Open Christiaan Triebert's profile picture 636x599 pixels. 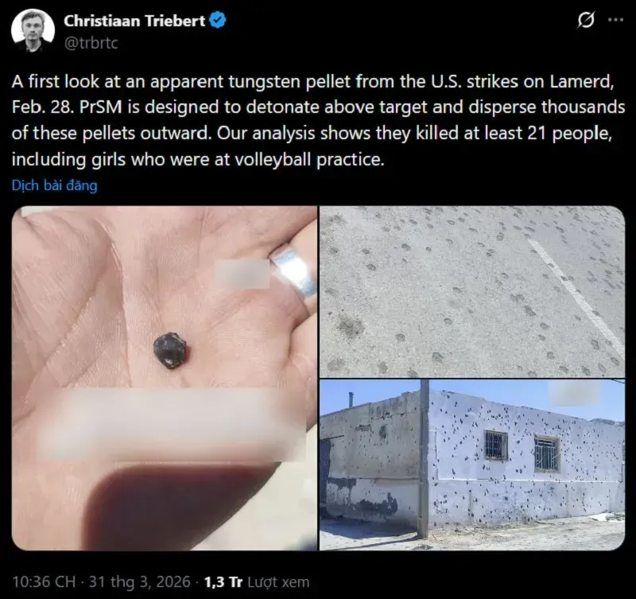[33, 31]
